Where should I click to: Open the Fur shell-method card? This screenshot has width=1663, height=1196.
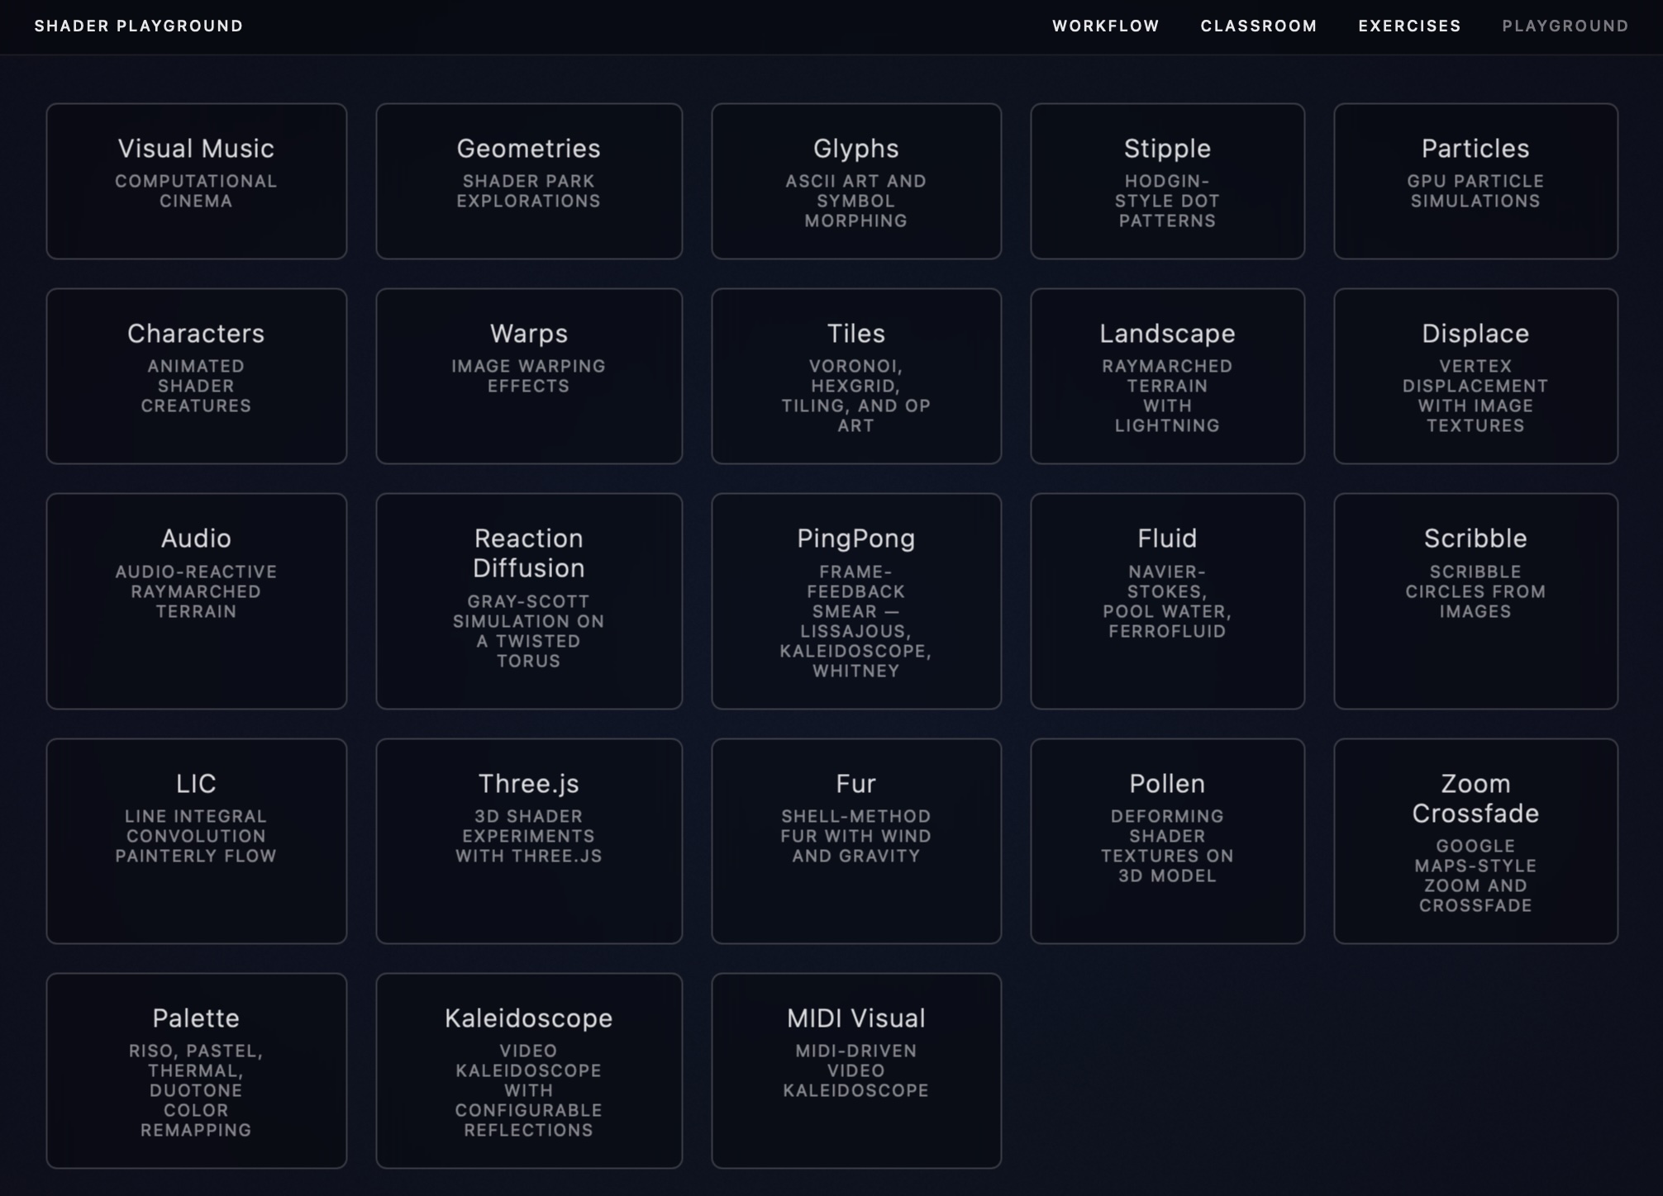(x=855, y=840)
